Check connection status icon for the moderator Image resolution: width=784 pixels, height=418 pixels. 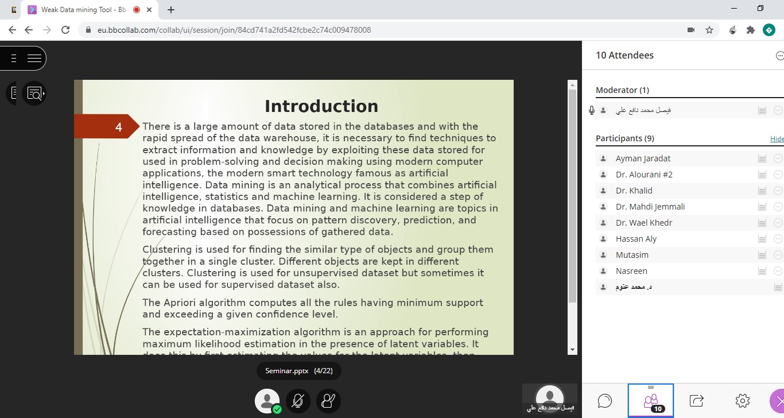(762, 110)
